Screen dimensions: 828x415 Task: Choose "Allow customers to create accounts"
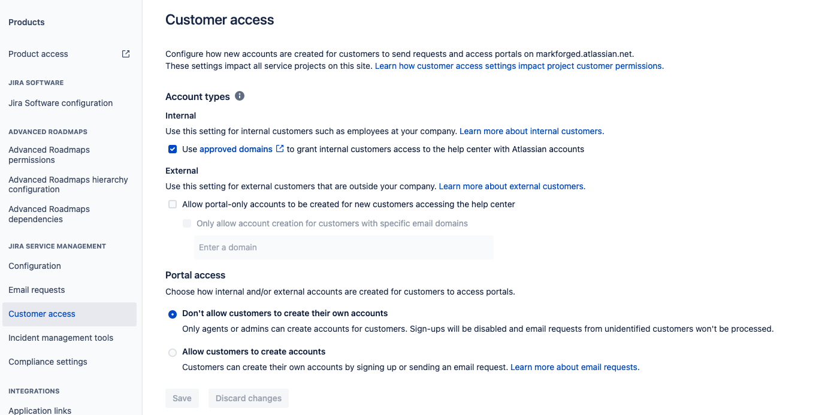(x=173, y=352)
